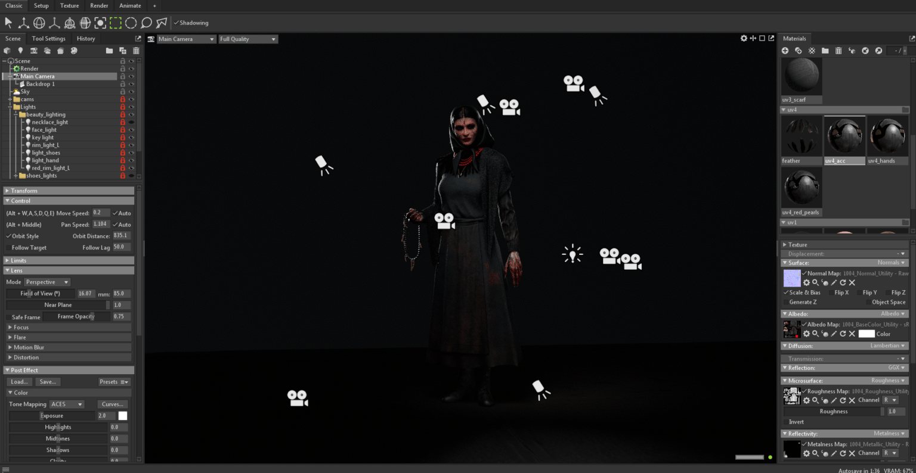Open the Main Camera dropdown
This screenshot has height=473, width=916.
click(186, 39)
